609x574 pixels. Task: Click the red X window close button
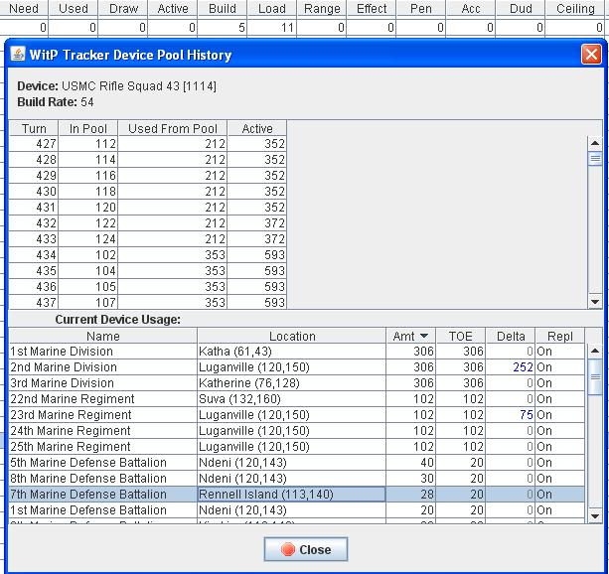[591, 55]
